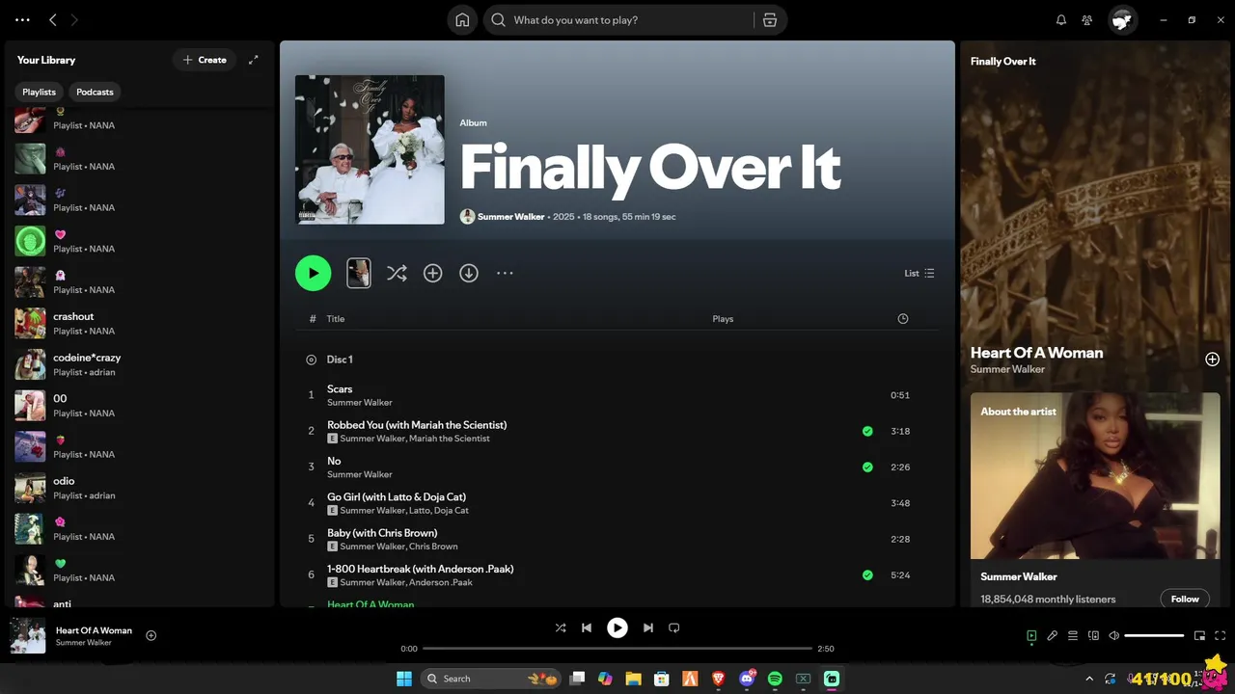Follow Summer Walker

tap(1185, 599)
